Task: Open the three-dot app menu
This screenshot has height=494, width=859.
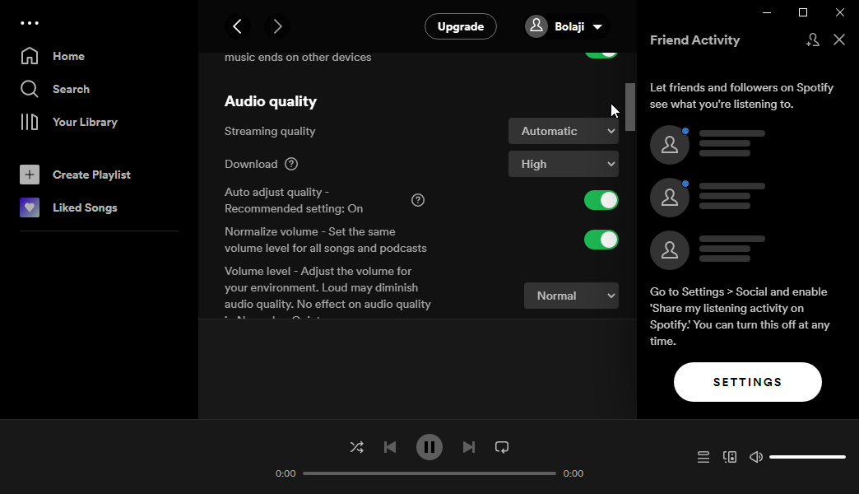Action: [30, 23]
